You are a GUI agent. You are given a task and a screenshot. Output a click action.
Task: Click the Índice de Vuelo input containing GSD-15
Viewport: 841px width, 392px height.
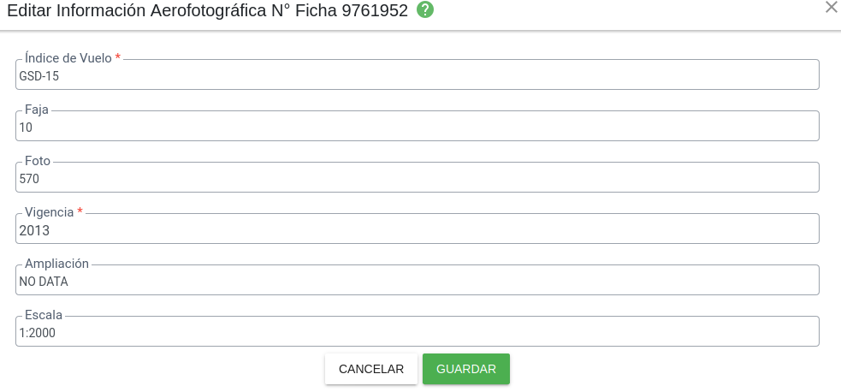[417, 76]
